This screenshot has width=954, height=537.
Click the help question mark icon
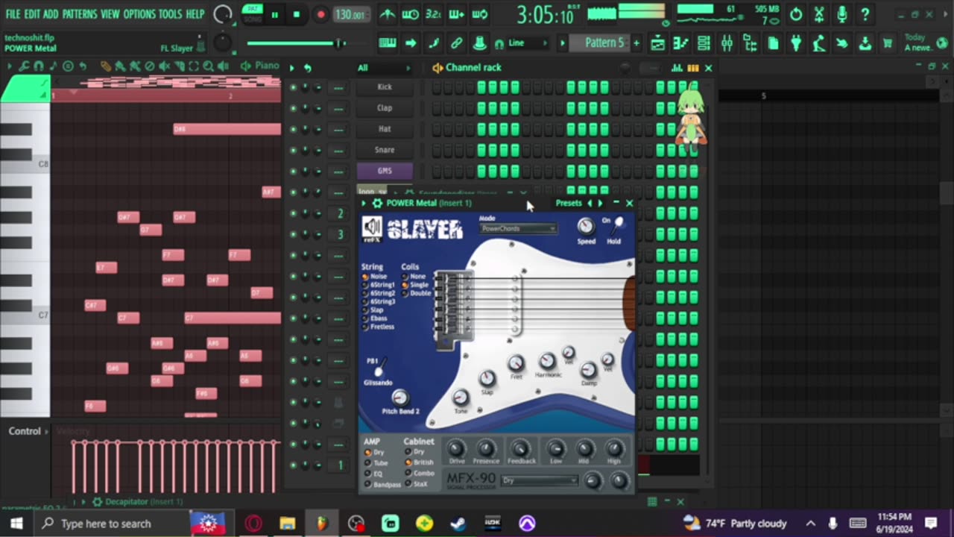point(865,14)
